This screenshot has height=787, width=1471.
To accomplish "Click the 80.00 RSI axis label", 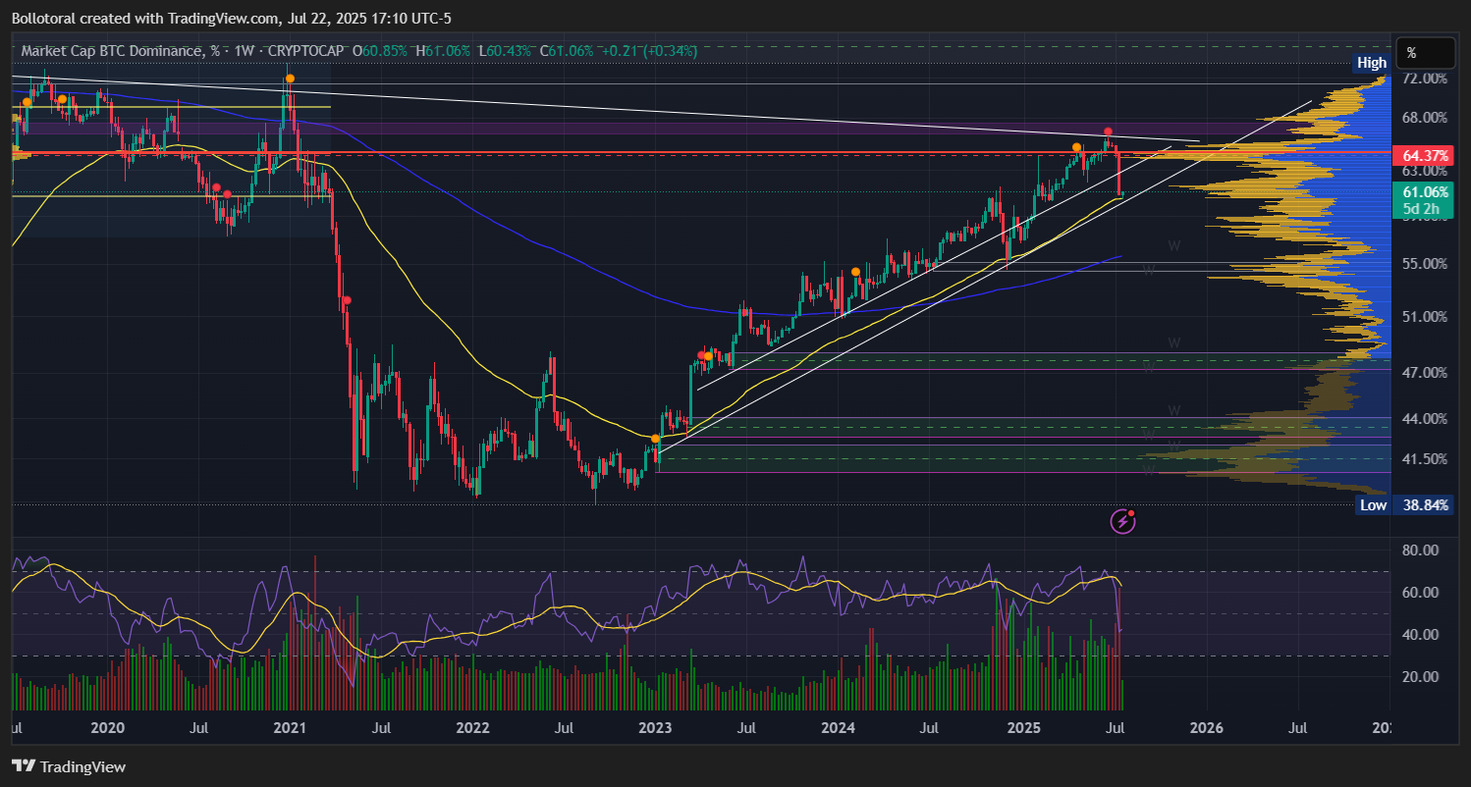I will coord(1419,551).
